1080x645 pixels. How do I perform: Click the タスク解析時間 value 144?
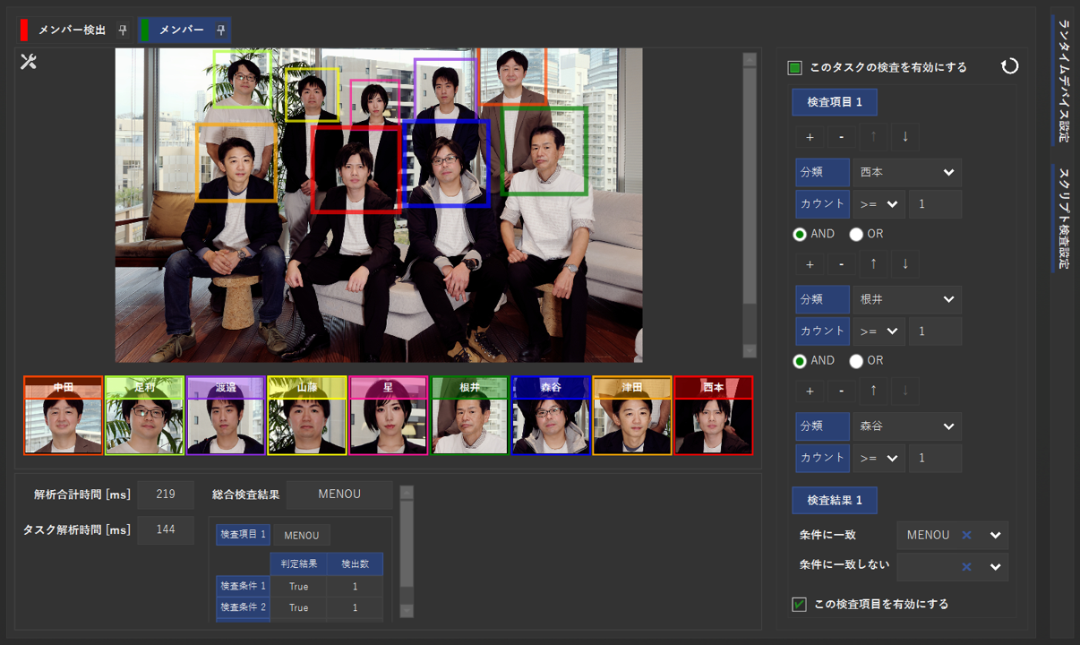click(166, 529)
